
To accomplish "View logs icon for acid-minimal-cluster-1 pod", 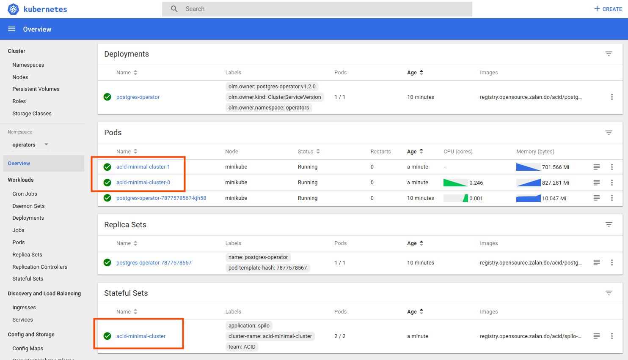I will 597,167.
